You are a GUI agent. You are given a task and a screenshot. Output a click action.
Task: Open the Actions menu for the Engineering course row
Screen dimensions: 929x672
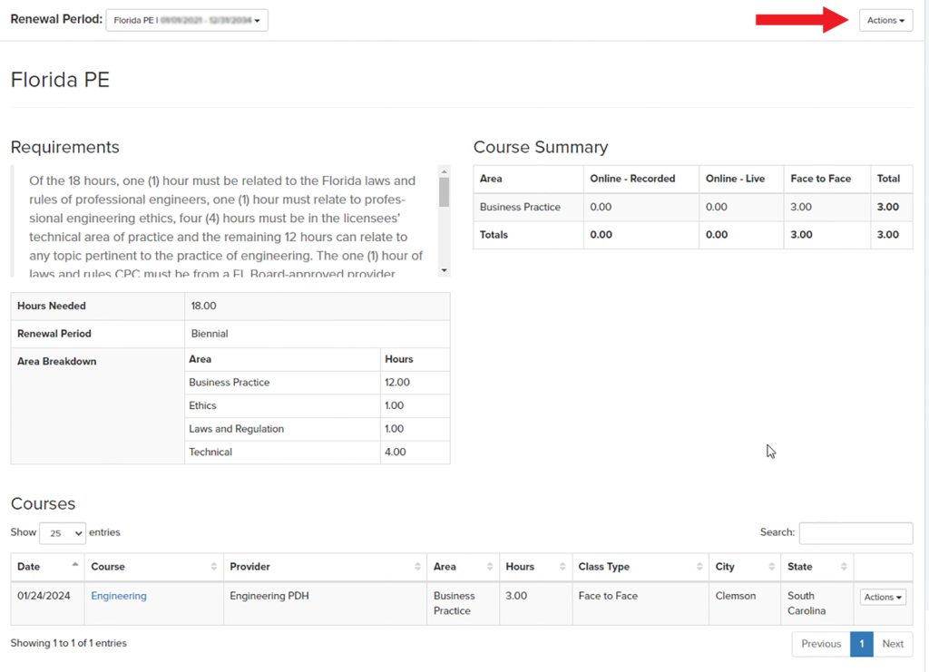point(882,597)
